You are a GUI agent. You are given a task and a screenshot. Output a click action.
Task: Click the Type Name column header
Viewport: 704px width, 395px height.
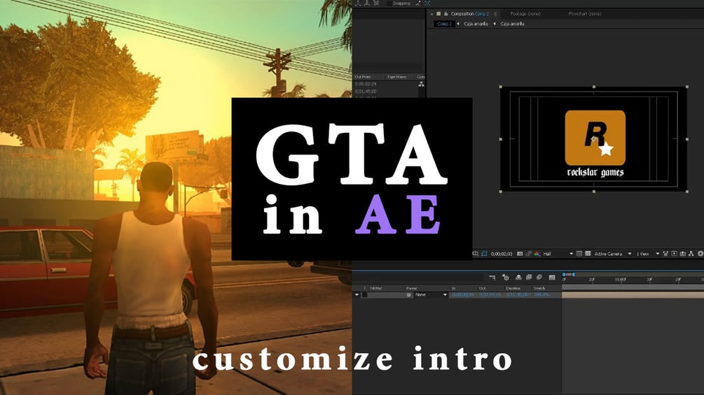[396, 77]
